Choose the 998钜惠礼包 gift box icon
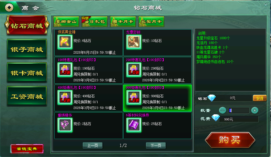 point(134,97)
